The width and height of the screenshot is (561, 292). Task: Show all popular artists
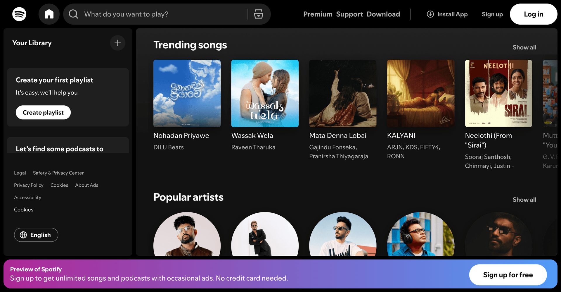(524, 200)
